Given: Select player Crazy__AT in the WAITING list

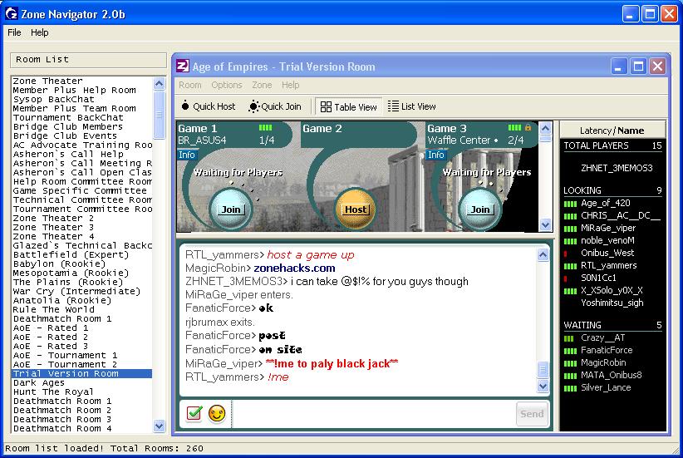Looking at the screenshot, I should [603, 337].
